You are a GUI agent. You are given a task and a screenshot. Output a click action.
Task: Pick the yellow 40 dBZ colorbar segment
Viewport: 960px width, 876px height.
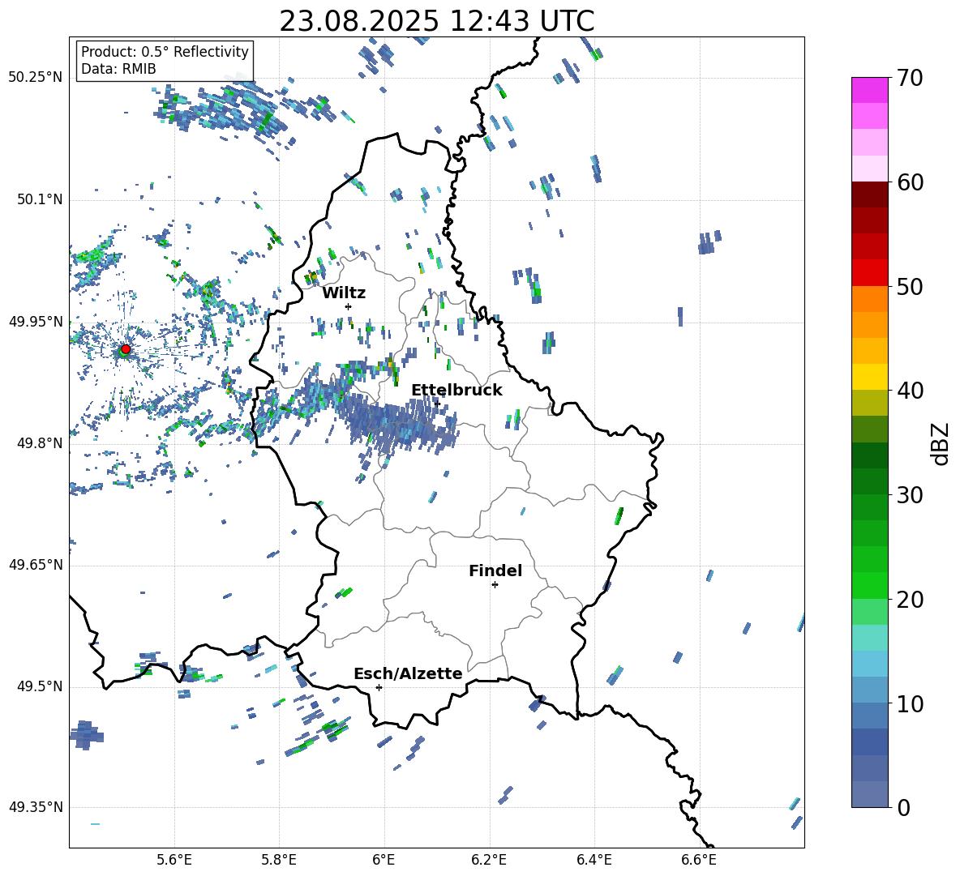tap(869, 377)
